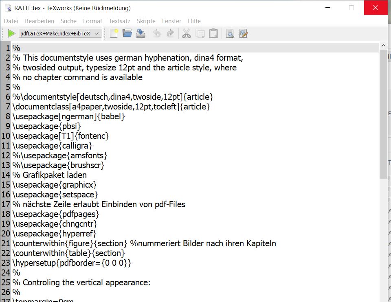Cut text with the scissors icon
The width and height of the screenshot is (391, 302).
(x=187, y=33)
